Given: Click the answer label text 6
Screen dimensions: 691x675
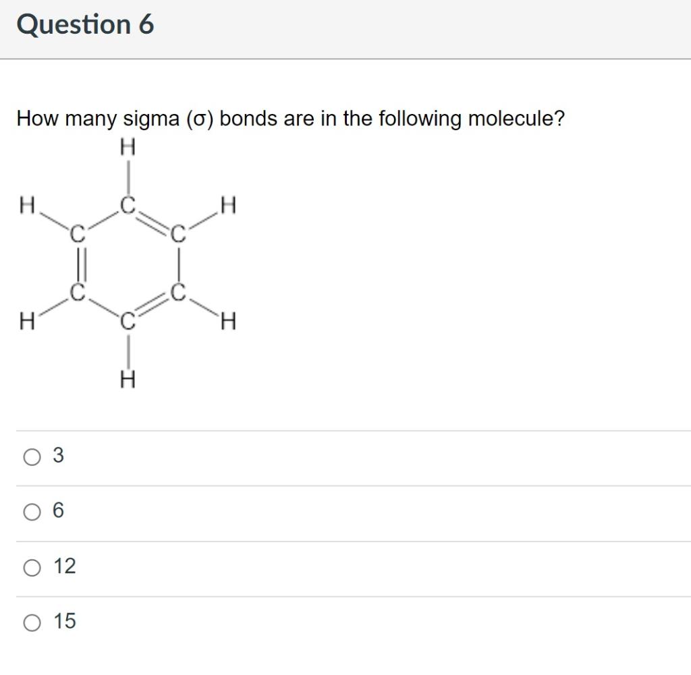Looking at the screenshot, I should (57, 512).
